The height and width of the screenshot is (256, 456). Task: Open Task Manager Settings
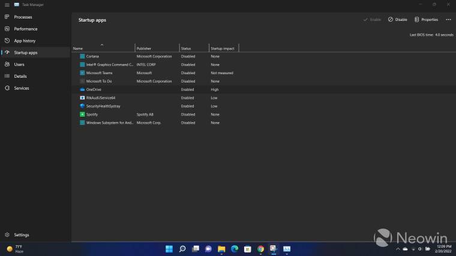21,235
